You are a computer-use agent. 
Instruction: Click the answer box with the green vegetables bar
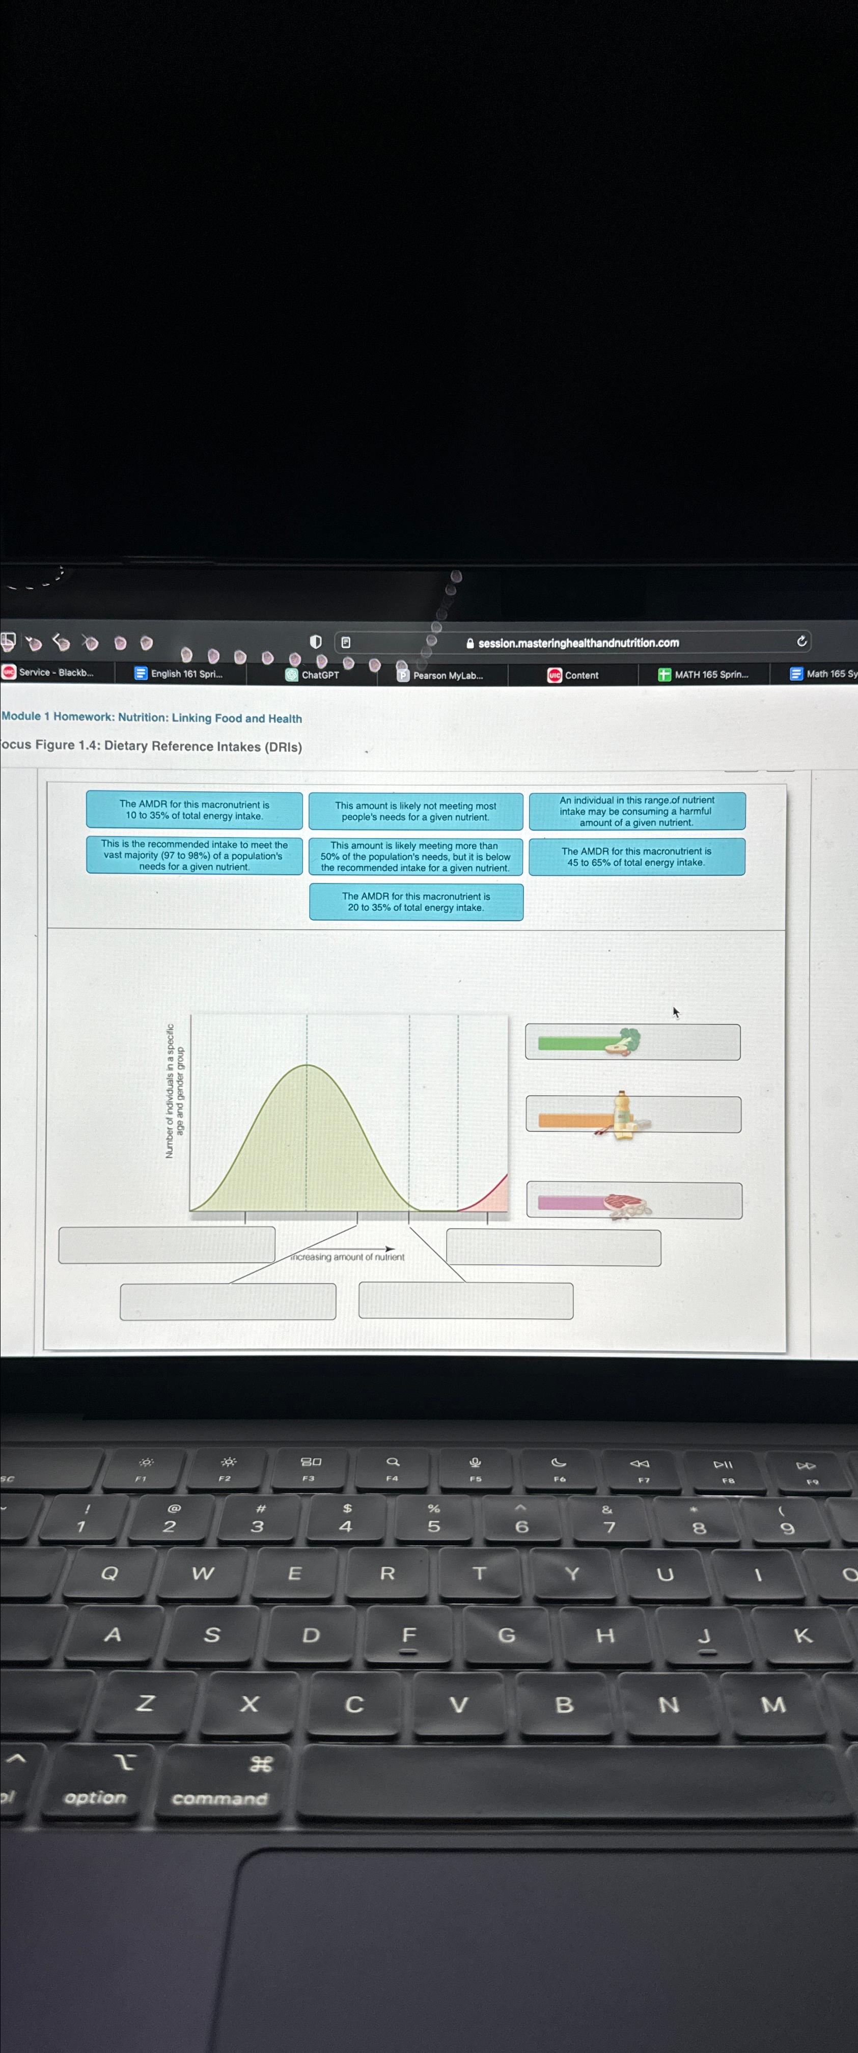[x=632, y=1042]
